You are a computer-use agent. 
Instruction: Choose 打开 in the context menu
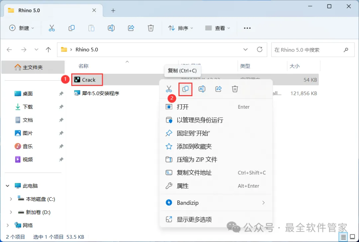tap(216, 107)
